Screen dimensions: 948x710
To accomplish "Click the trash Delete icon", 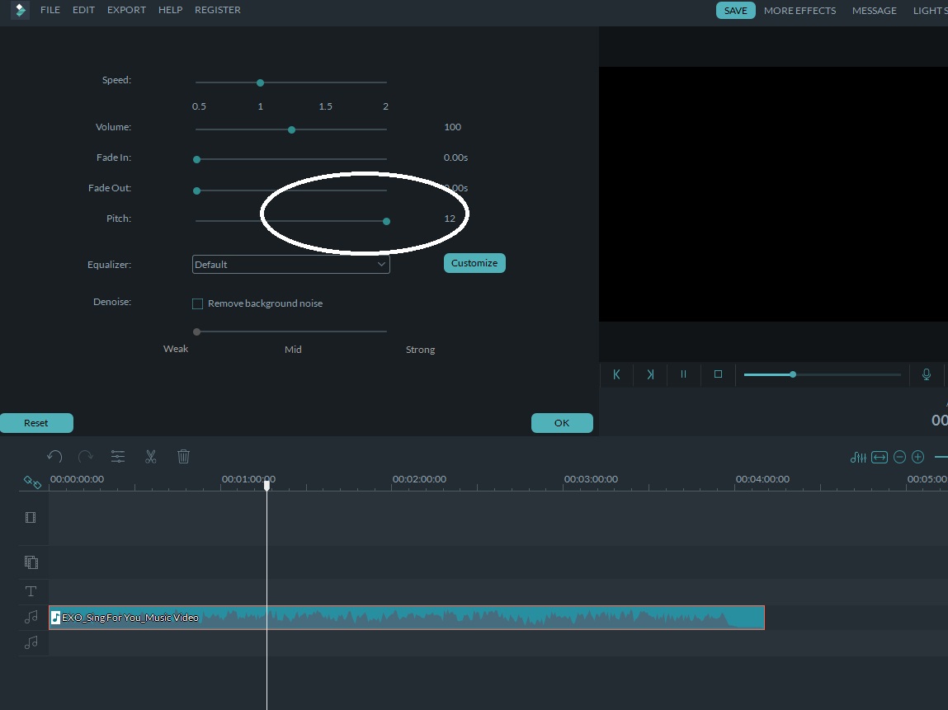I will (x=184, y=456).
